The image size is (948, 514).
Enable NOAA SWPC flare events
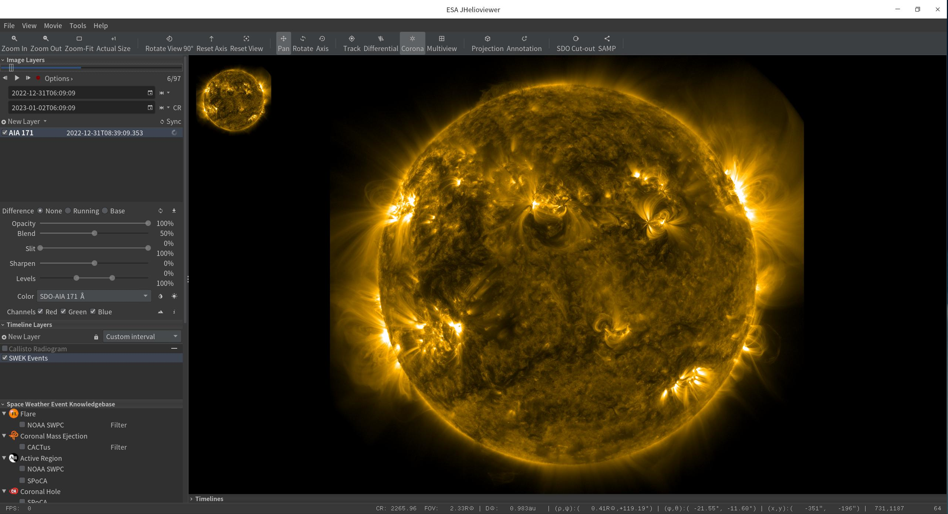(23, 425)
